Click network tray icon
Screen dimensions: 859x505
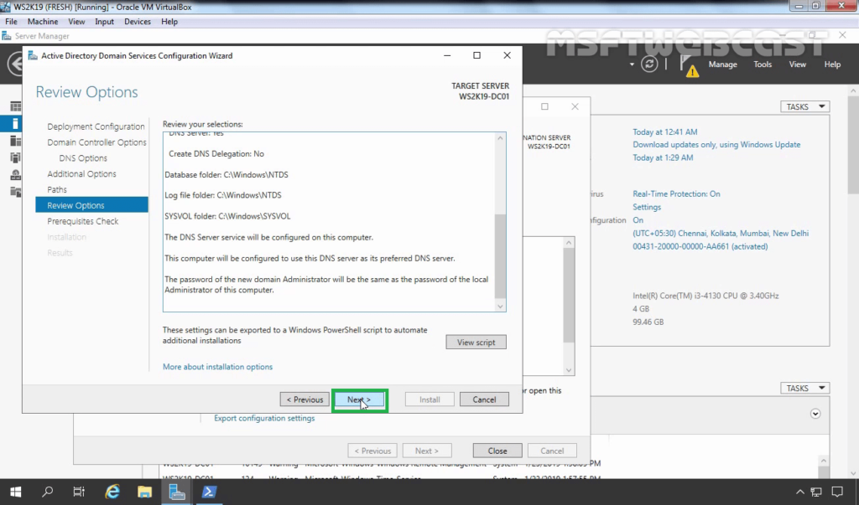pyautogui.click(x=816, y=492)
